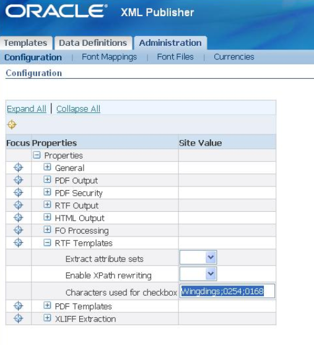Open the Enable XPath rewriting dropdown

pos(198,274)
